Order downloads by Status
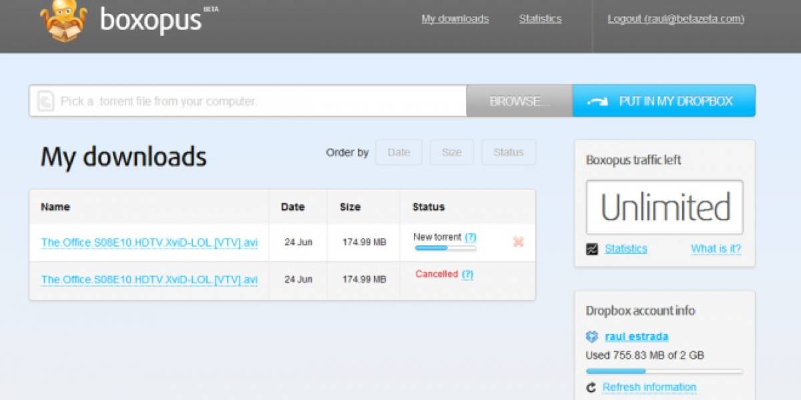 pos(509,152)
